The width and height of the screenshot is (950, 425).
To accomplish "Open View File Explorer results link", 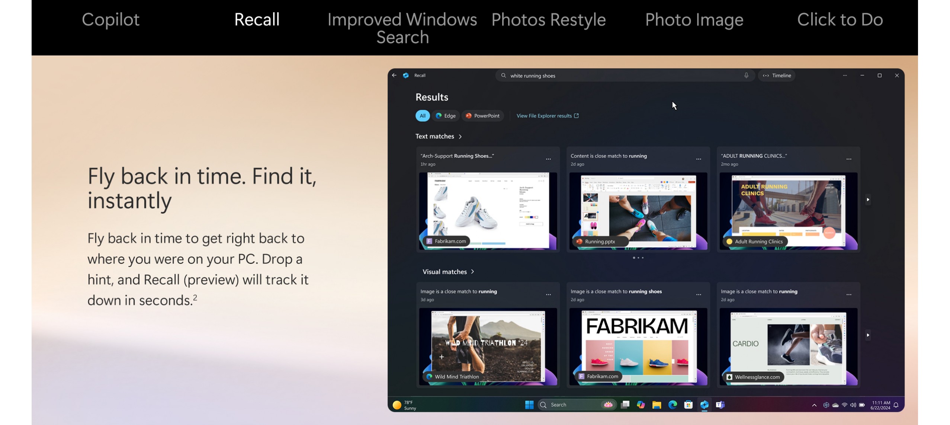I will [548, 116].
